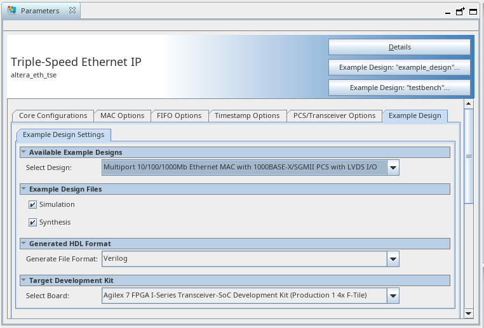Viewport: 484px width, 328px height.
Task: Open the Select Board dropdown
Action: pos(393,296)
